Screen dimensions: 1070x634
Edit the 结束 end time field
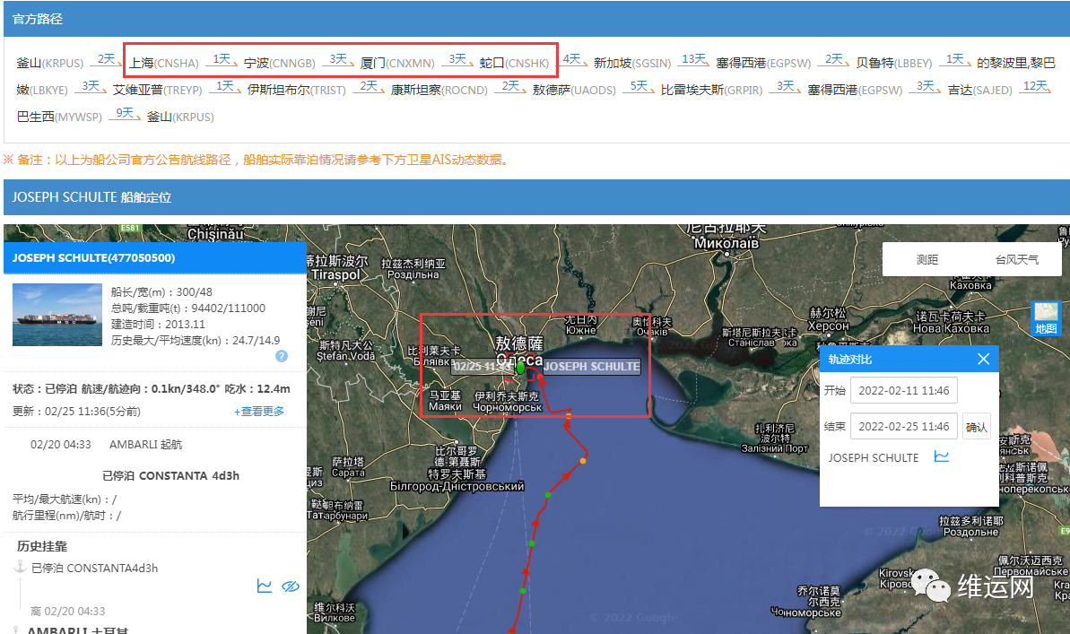click(x=903, y=427)
